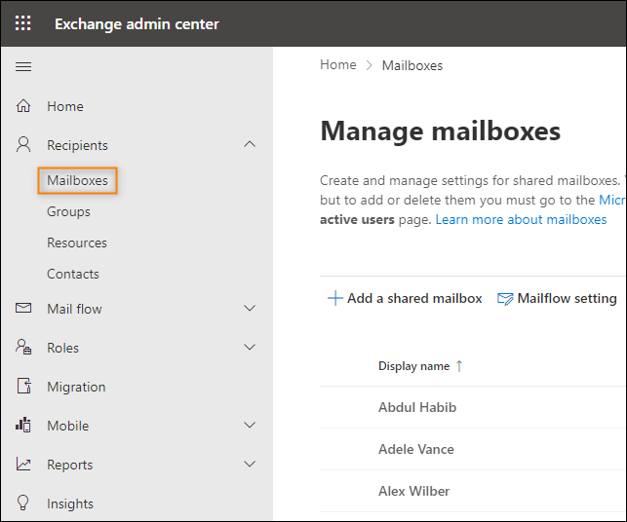Collapse navigation with the hamburger icon

pos(23,66)
